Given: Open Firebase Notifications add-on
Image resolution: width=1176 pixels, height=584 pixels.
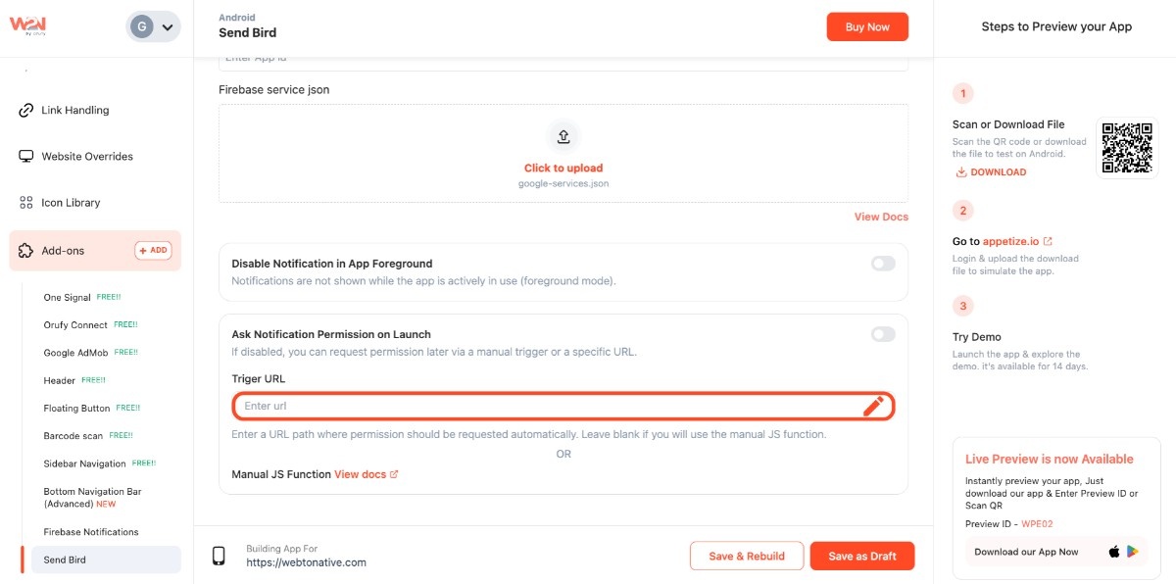Looking at the screenshot, I should [x=91, y=532].
